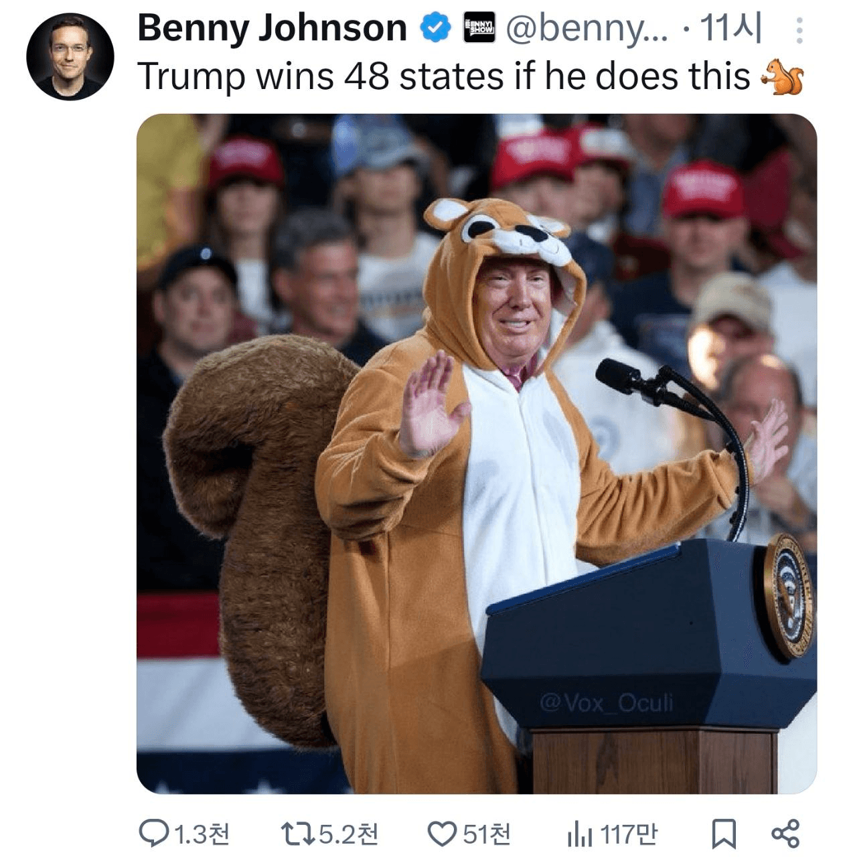Image resolution: width=843 pixels, height=857 pixels.
Task: Open the @benny username handle link
Action: pos(587,29)
